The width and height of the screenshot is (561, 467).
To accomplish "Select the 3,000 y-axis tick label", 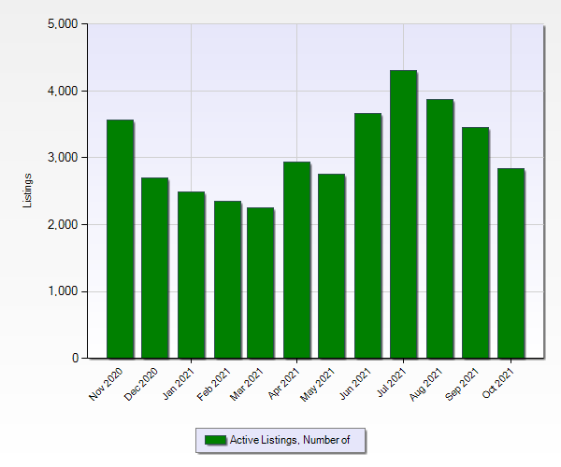I will 62,158.
